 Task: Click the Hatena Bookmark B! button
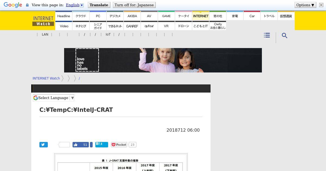point(102,144)
